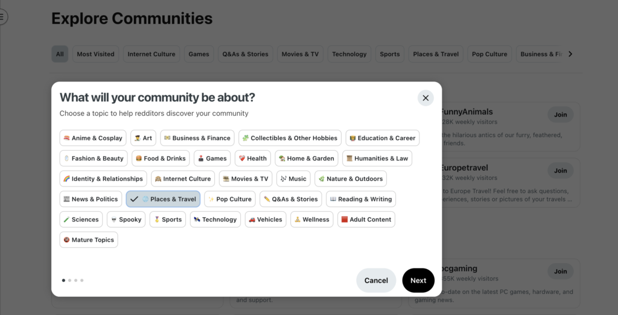
Task: Join the pcgaming community
Action: [561, 271]
